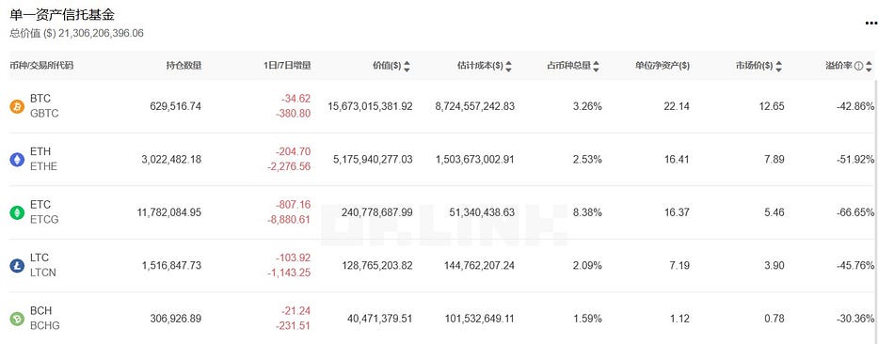Screen dimensions: 878x344
Task: Open the GBTC ticker link
Action: pyautogui.click(x=44, y=114)
